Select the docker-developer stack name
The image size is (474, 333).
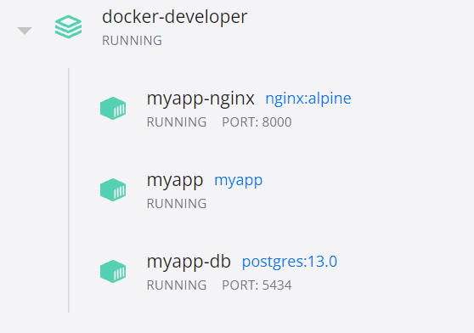pos(175,17)
